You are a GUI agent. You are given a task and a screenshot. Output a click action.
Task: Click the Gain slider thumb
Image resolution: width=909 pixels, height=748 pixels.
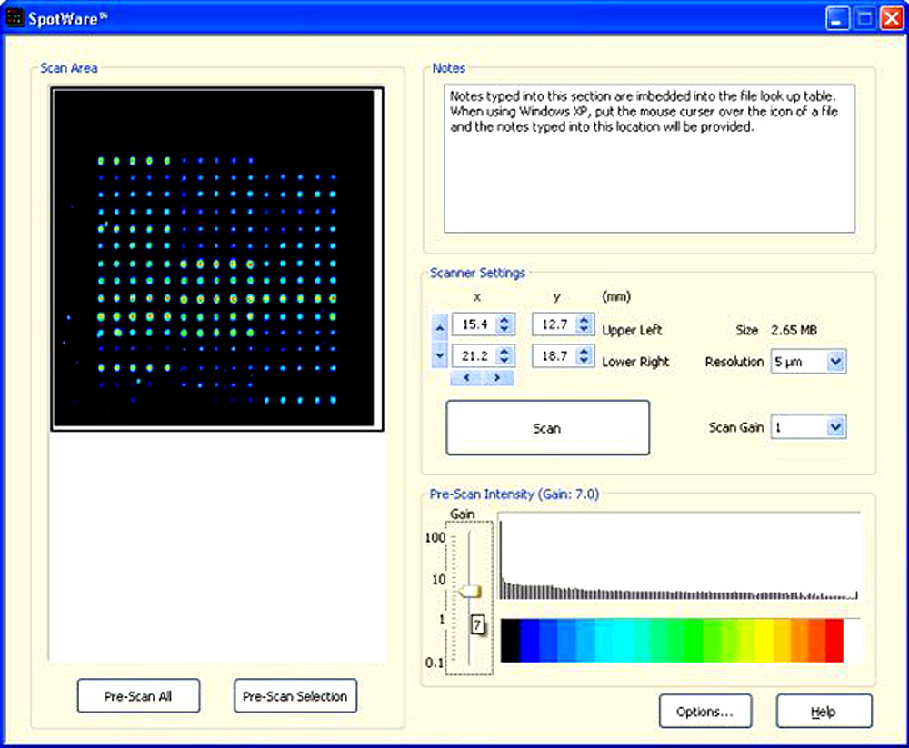click(x=470, y=592)
